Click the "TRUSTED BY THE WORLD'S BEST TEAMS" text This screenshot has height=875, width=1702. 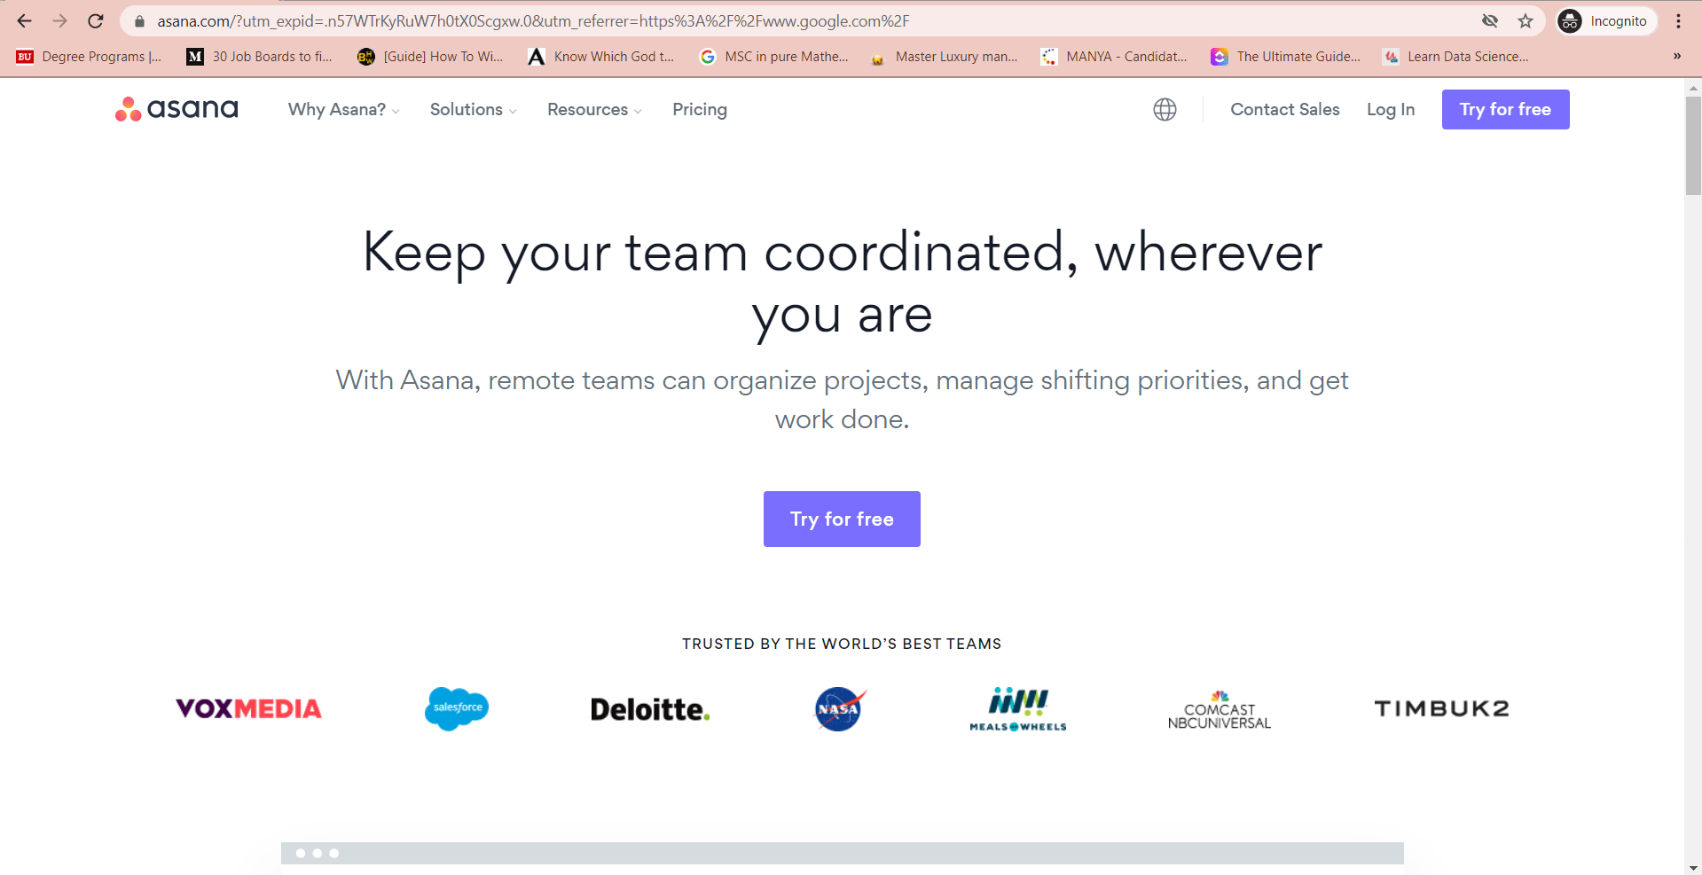tap(842, 644)
